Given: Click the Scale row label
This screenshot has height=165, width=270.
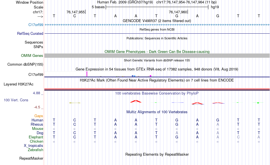Looking at the screenshot, I should click(x=38, y=7).
